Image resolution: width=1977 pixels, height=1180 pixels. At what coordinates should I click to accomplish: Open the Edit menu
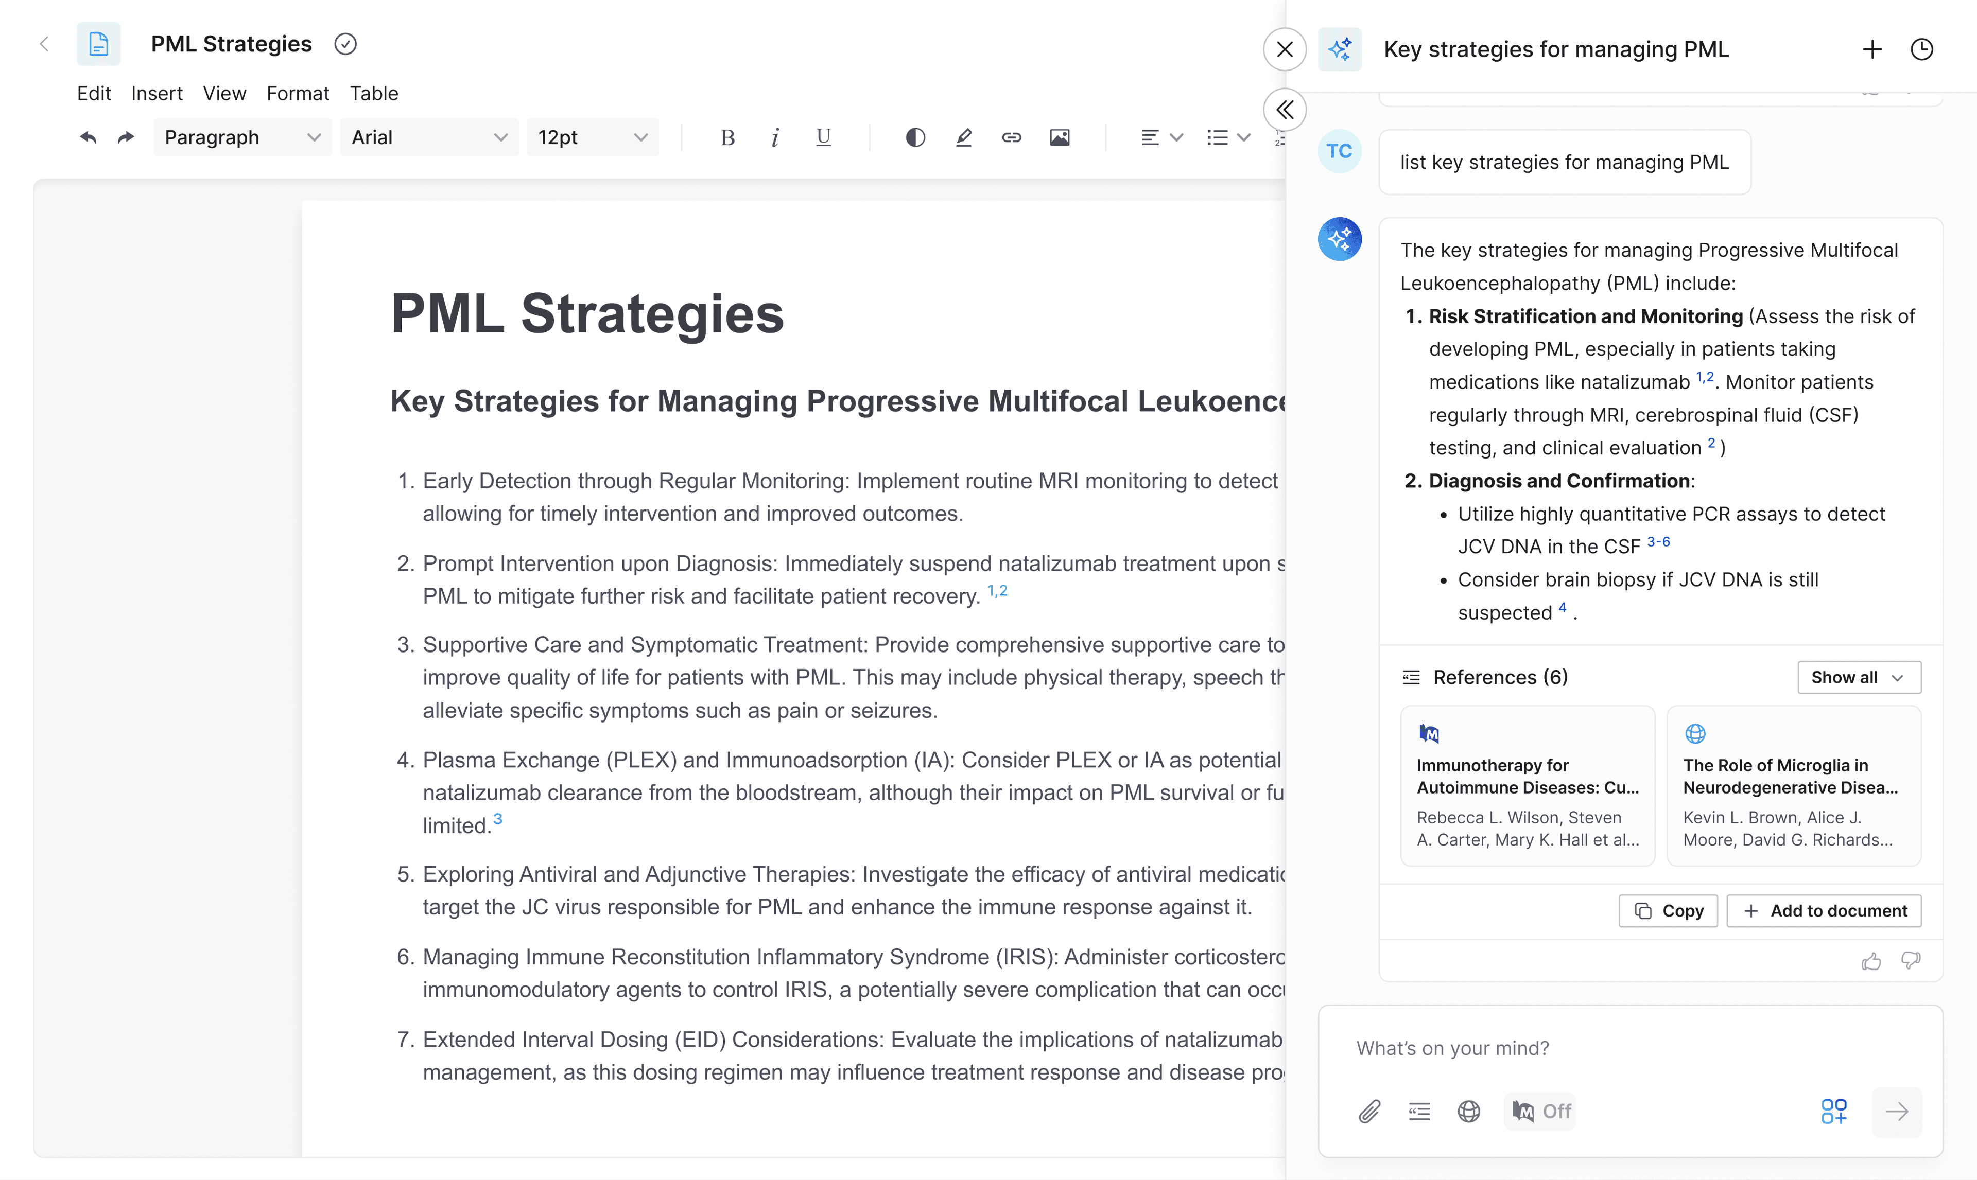(x=94, y=93)
